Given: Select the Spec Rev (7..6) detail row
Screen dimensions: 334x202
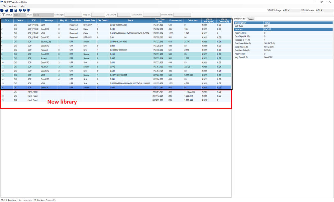Looking at the screenshot, I should tap(283, 47).
